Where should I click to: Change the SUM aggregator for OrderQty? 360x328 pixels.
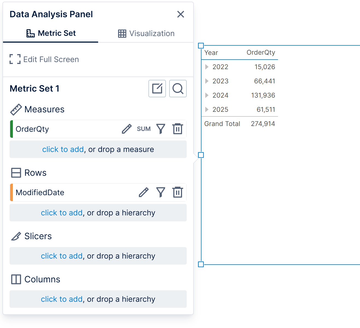click(144, 129)
